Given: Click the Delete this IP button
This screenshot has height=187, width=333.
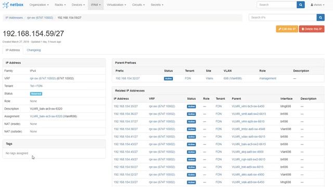Looking at the screenshot, I should [312, 29].
